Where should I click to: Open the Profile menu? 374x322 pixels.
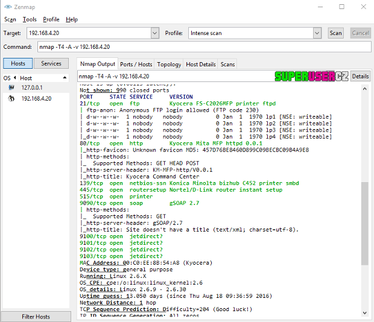[51, 19]
